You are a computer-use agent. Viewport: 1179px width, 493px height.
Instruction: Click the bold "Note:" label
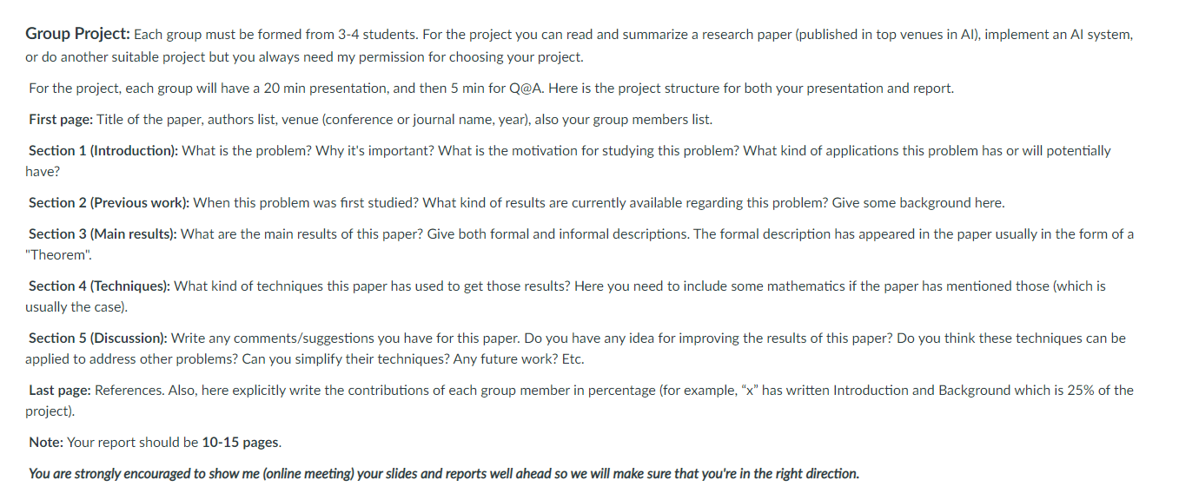[x=46, y=443]
